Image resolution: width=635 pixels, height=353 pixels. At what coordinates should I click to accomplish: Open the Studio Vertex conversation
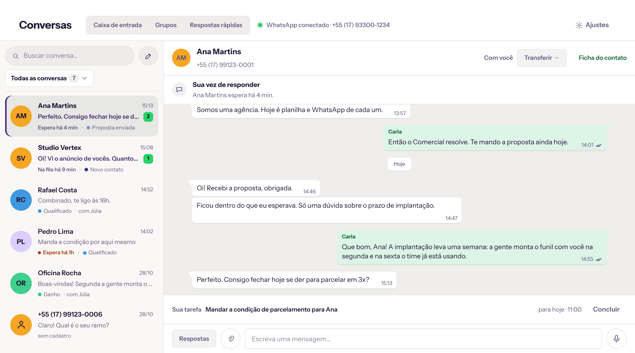point(82,158)
